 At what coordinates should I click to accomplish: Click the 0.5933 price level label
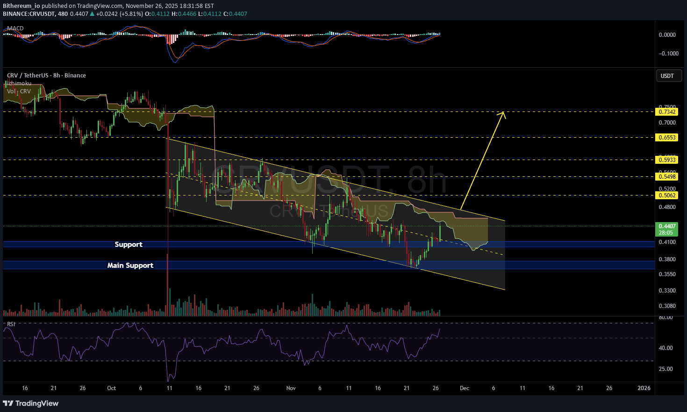[x=667, y=160]
